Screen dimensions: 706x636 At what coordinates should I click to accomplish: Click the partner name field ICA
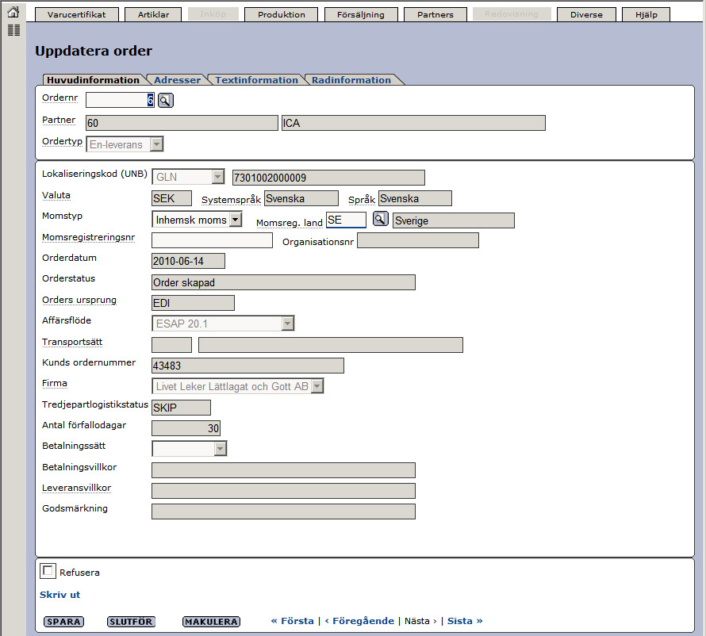pos(413,123)
